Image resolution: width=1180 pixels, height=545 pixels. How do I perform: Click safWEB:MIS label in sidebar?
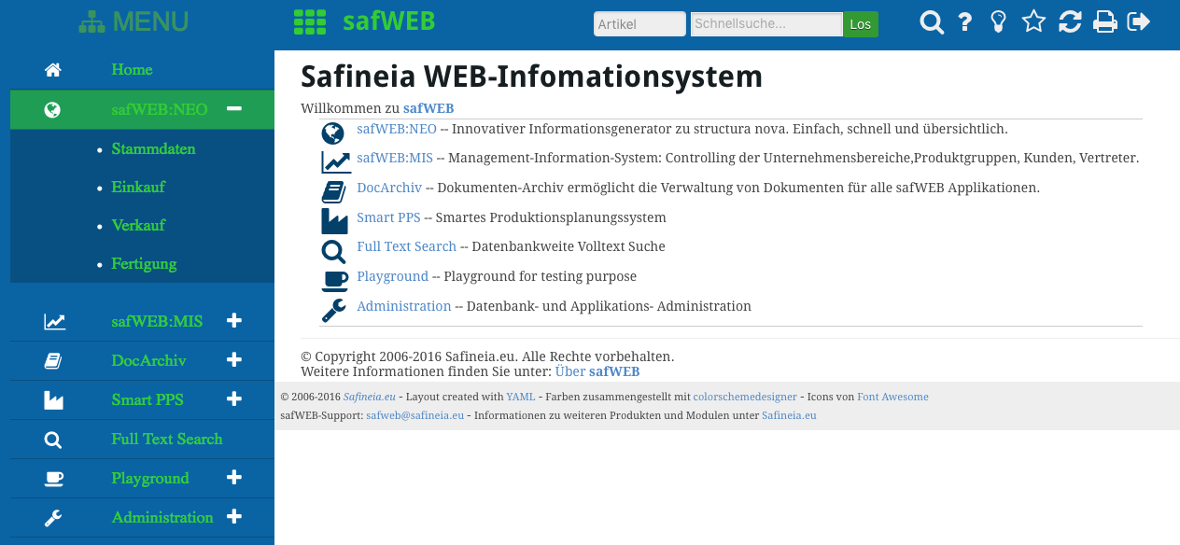(157, 321)
